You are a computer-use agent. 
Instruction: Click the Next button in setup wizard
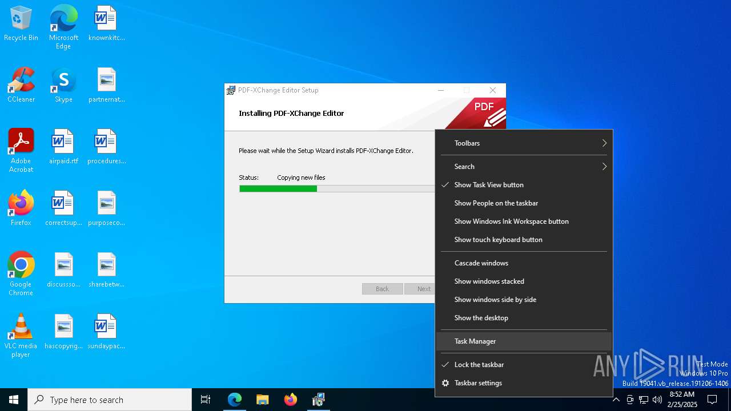pos(420,289)
